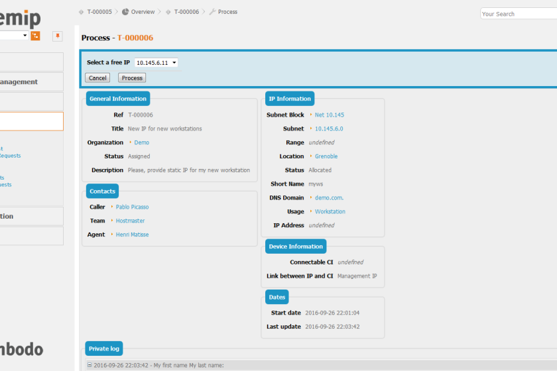Click the description text about static IP

[189, 170]
